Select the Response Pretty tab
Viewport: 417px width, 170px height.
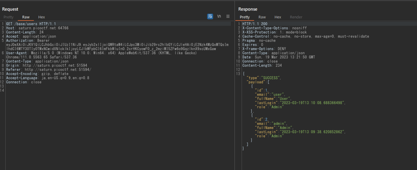click(x=245, y=17)
